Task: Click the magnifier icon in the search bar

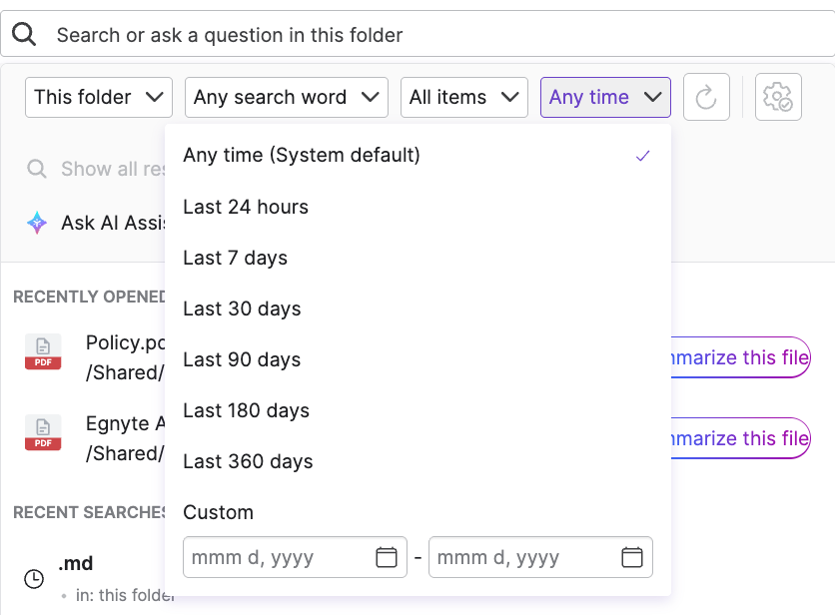Action: 24,34
